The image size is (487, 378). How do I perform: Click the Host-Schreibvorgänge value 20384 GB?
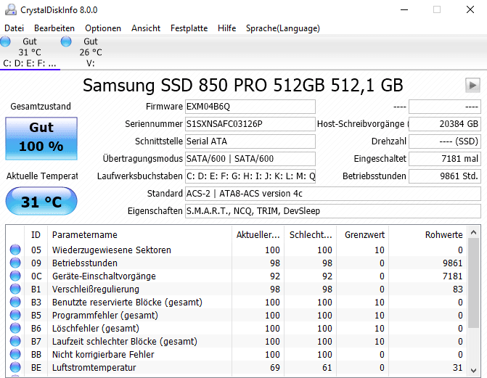[x=445, y=124]
